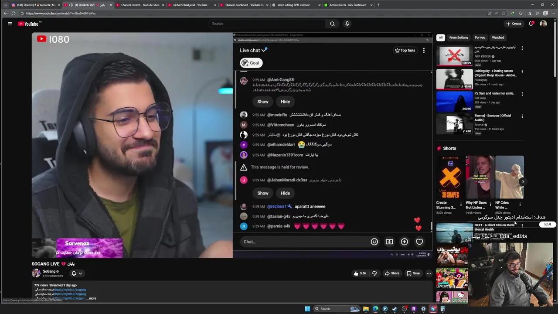558x314 pixels.
Task: Expand the description with ...more
Action: (91, 298)
